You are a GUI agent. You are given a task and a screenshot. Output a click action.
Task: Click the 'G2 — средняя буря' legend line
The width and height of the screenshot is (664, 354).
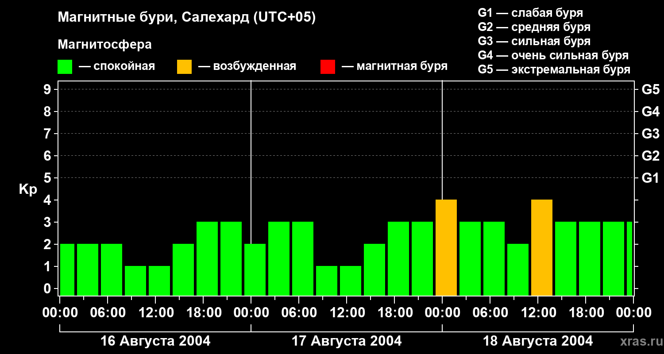click(x=534, y=27)
